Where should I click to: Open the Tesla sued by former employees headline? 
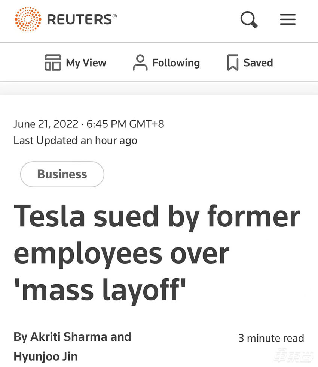(x=157, y=253)
